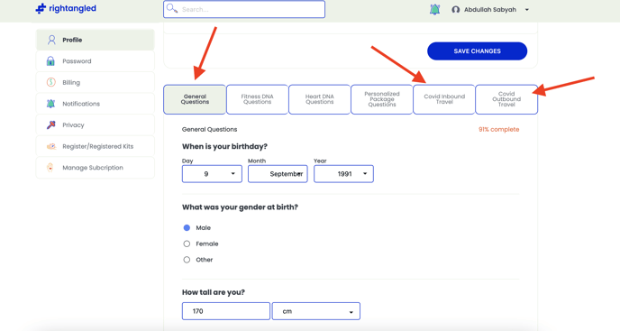This screenshot has width=620, height=331.
Task: Click the height input field showing 170
Action: 226,311
